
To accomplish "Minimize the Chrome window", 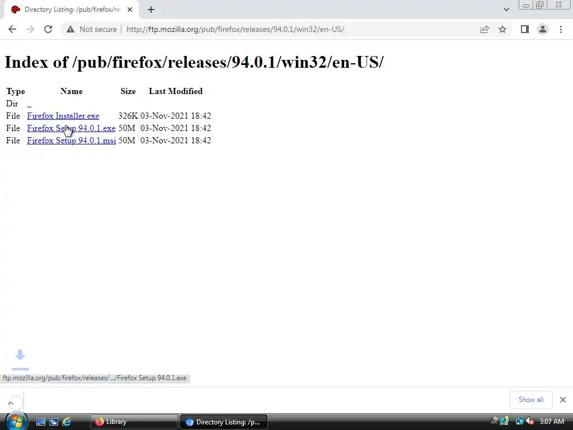I will pyautogui.click(x=526, y=5).
